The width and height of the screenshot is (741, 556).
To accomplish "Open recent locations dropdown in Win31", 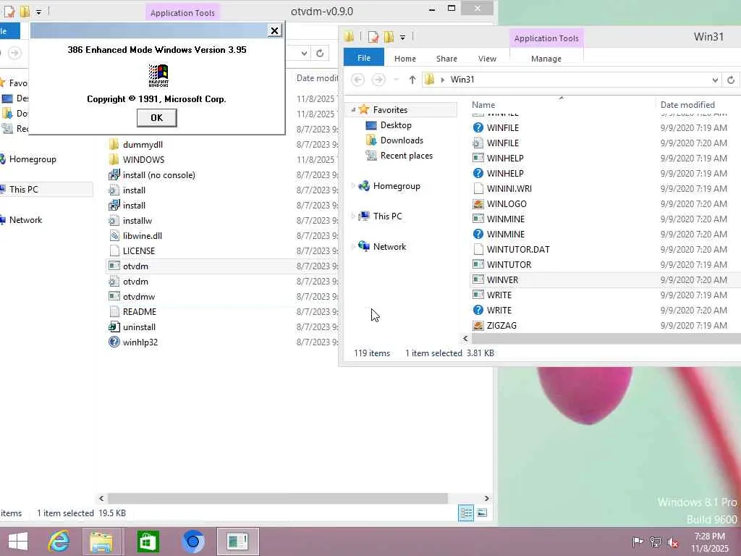I will (397, 80).
